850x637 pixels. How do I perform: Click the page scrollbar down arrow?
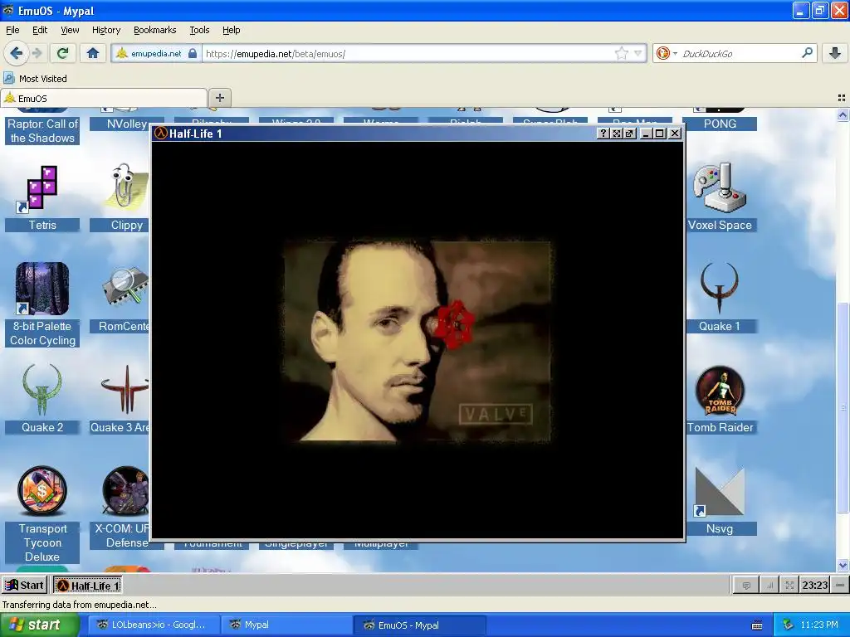843,566
